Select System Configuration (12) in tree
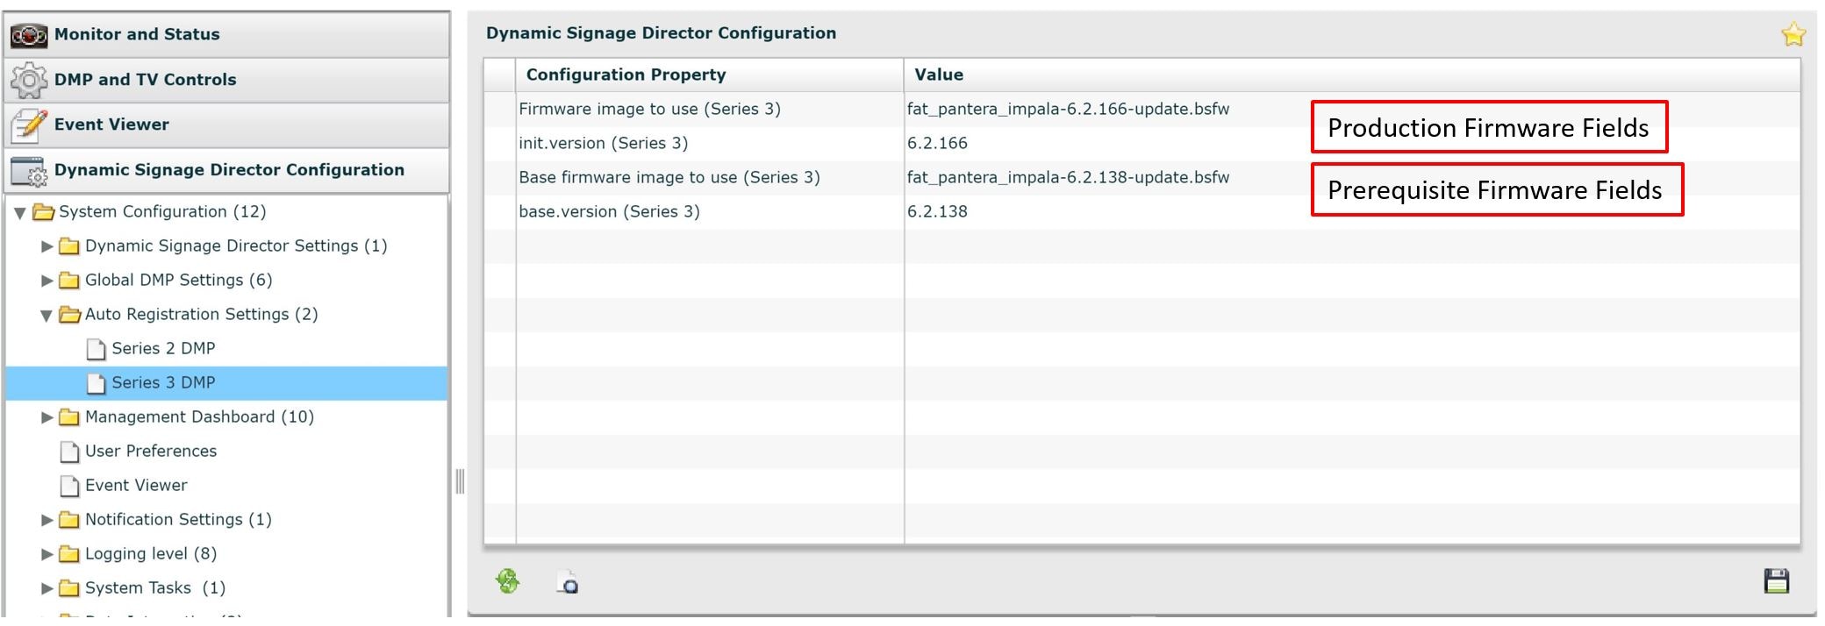Image resolution: width=1825 pixels, height=626 pixels. pos(162,212)
